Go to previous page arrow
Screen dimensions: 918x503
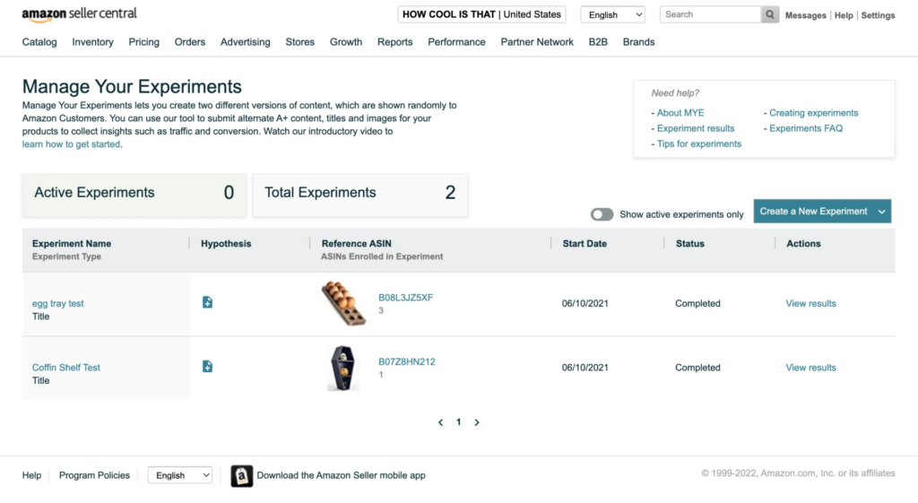point(440,422)
